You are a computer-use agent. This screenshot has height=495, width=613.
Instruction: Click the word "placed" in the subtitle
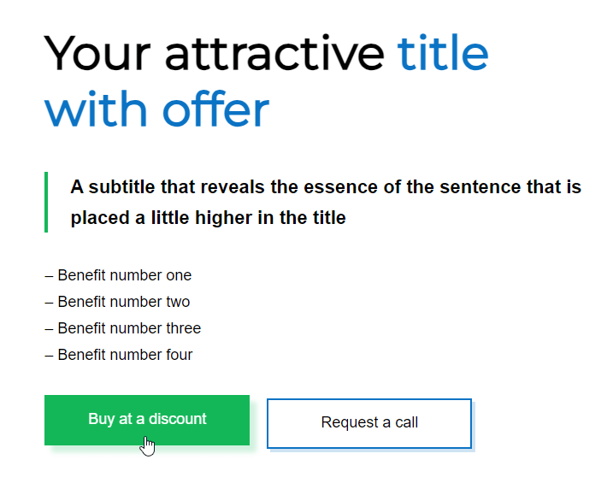pyautogui.click(x=97, y=218)
